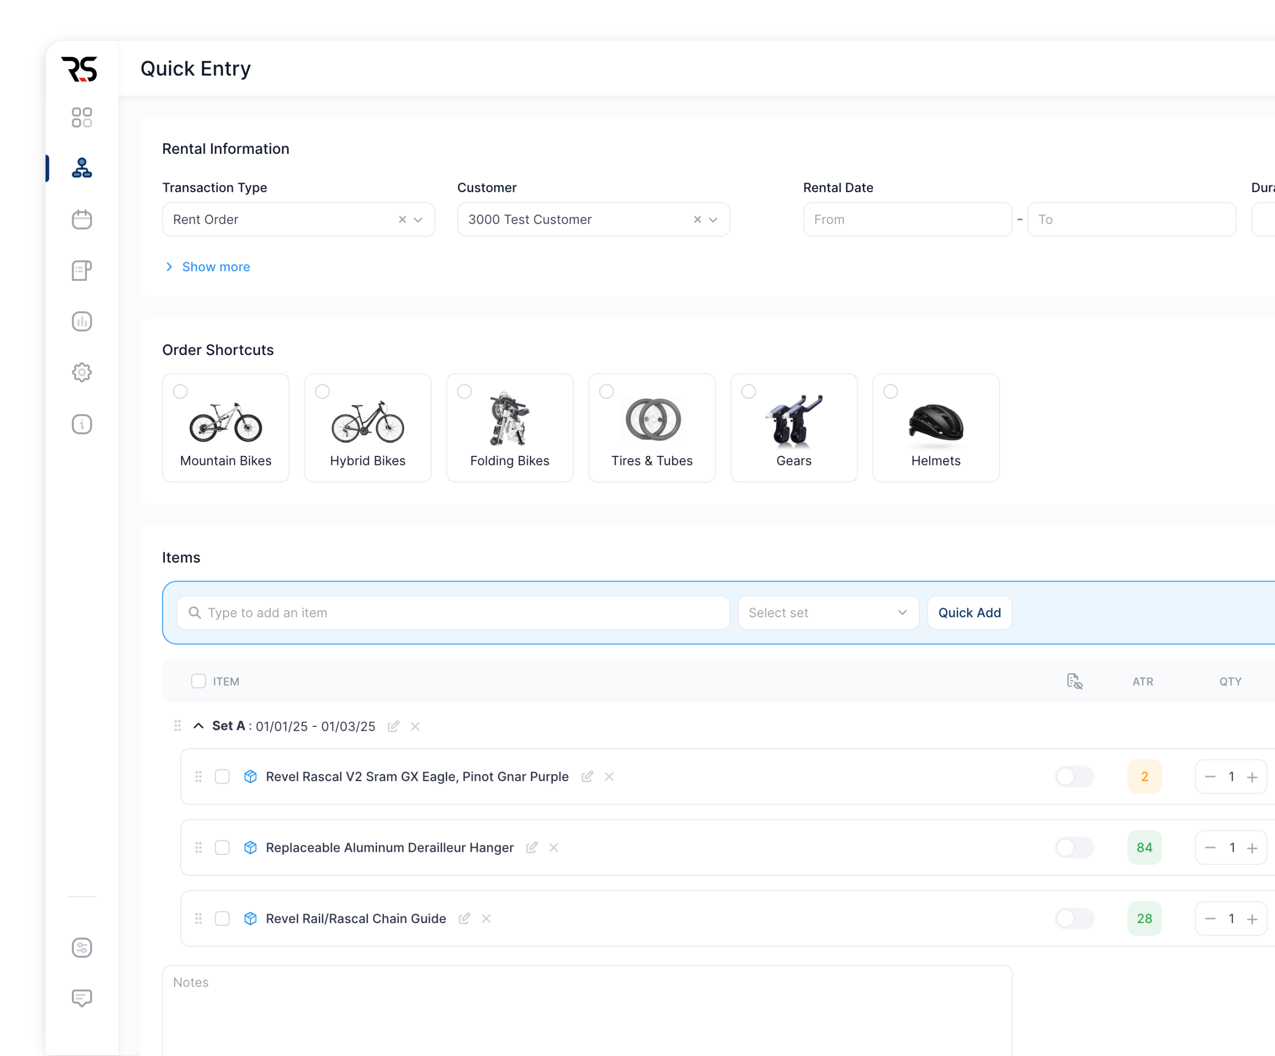Viewport: 1275px width, 1056px height.
Task: Toggle the switch on Revel Rascal V2 row
Action: (1075, 776)
